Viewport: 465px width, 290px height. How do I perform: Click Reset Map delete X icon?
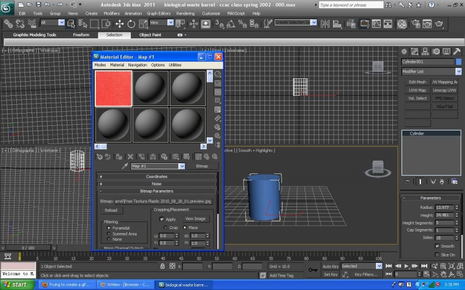[130, 157]
